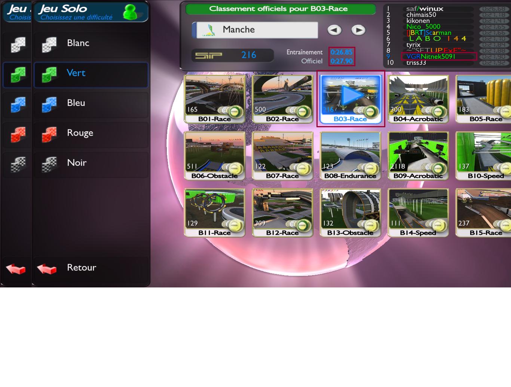Click the B09-Acrobatic track tile
Image resolution: width=511 pixels, height=387 pixels.
click(418, 156)
